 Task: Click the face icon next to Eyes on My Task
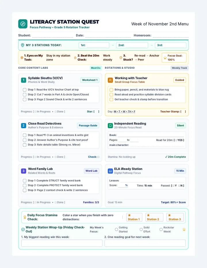22,58
